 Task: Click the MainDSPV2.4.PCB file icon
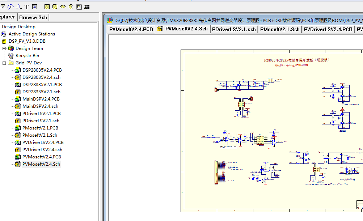pos(18,99)
